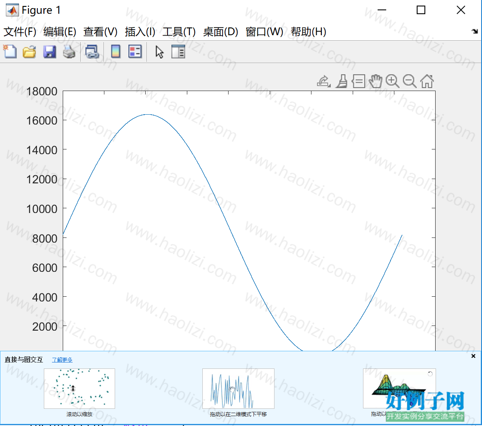This screenshot has height=426, width=482.
Task: Click the 滚动以缩放 scatter thumbnail
Action: (79, 389)
